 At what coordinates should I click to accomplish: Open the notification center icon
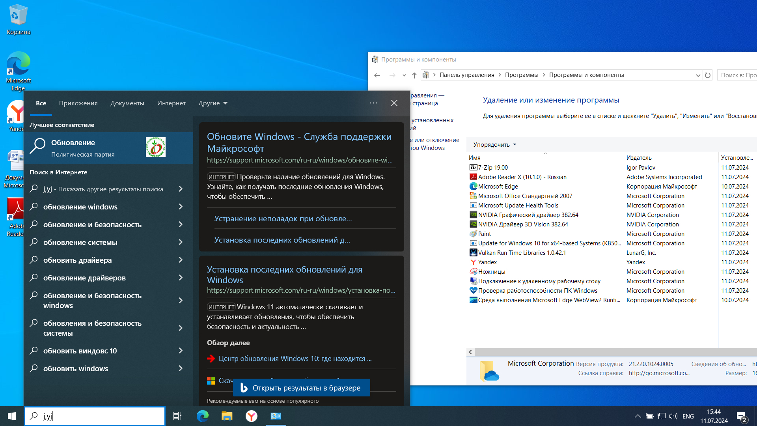click(741, 416)
